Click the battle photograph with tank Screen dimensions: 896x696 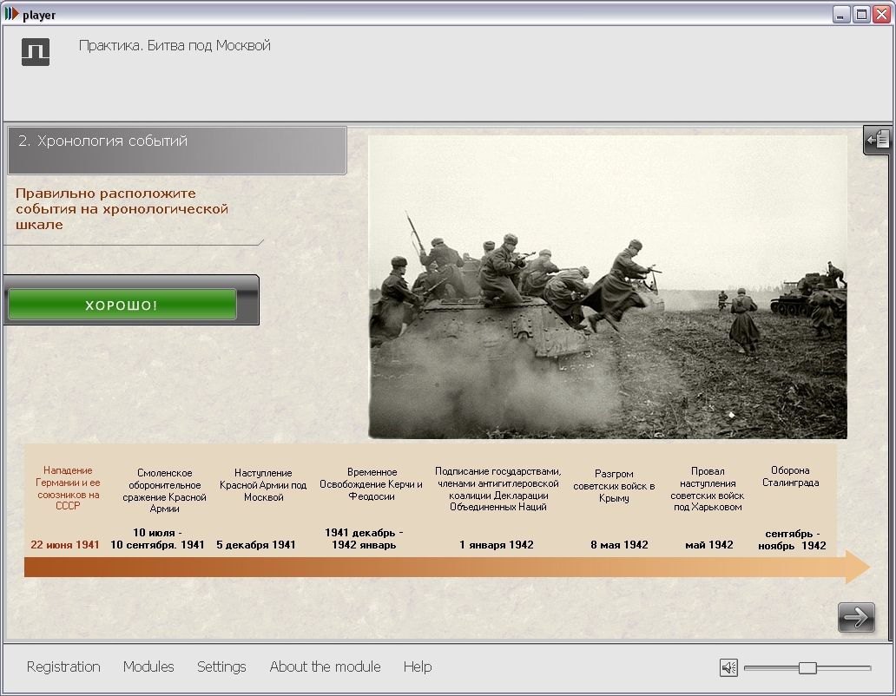click(608, 287)
